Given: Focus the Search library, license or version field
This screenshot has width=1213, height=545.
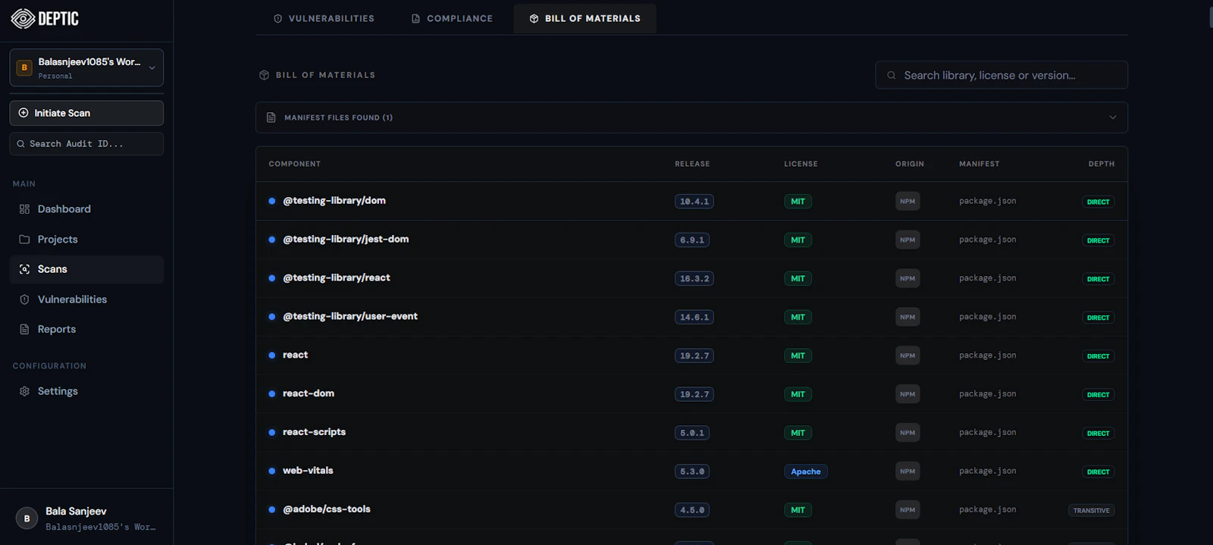Looking at the screenshot, I should [x=1001, y=75].
